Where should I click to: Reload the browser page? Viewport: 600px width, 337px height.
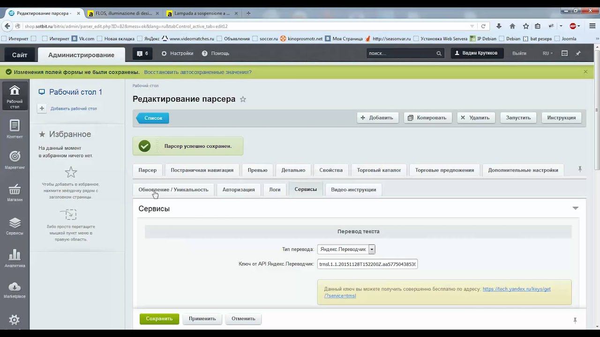click(x=483, y=26)
